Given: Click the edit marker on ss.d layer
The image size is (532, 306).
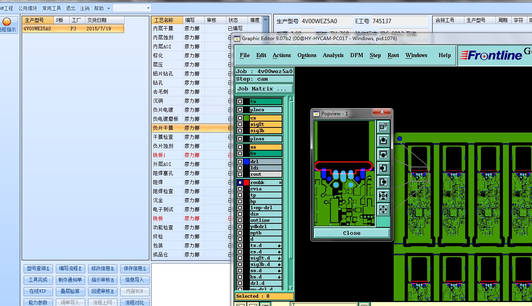Looking at the screenshot, I should click(x=279, y=271).
